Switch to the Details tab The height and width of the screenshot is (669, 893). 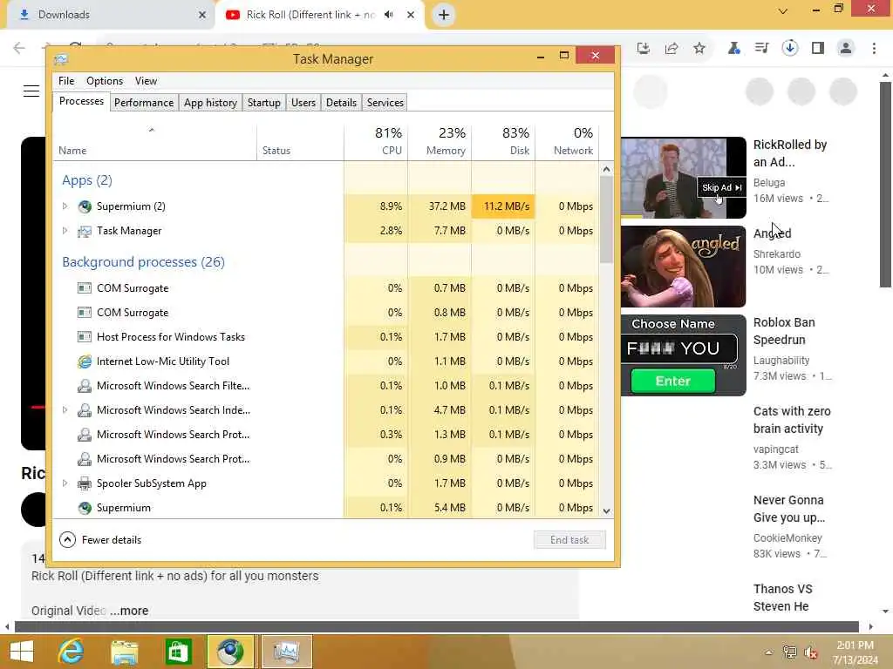pyautogui.click(x=341, y=103)
